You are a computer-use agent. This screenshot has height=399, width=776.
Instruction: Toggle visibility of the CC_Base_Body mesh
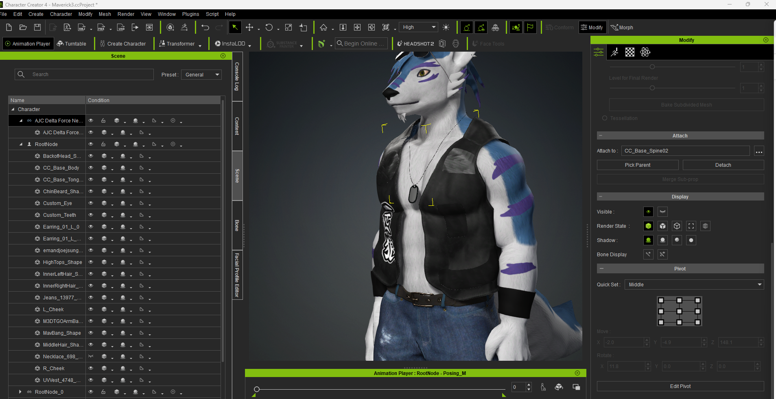[x=91, y=168]
